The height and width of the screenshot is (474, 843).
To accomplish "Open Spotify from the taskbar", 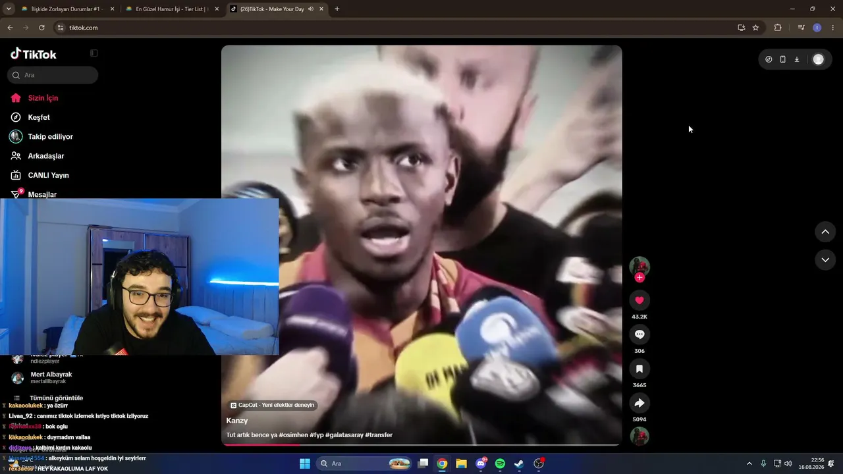I will pos(500,463).
